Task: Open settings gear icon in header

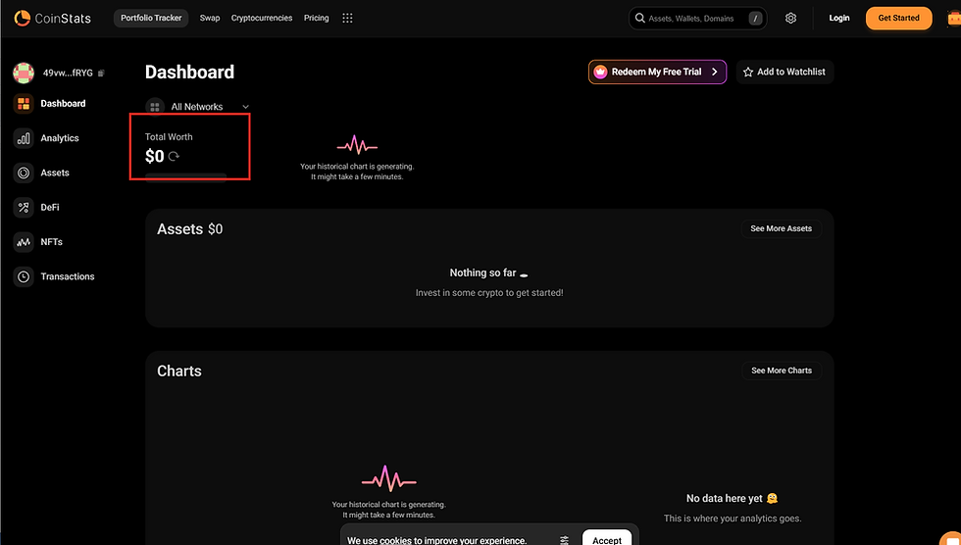Action: click(790, 19)
